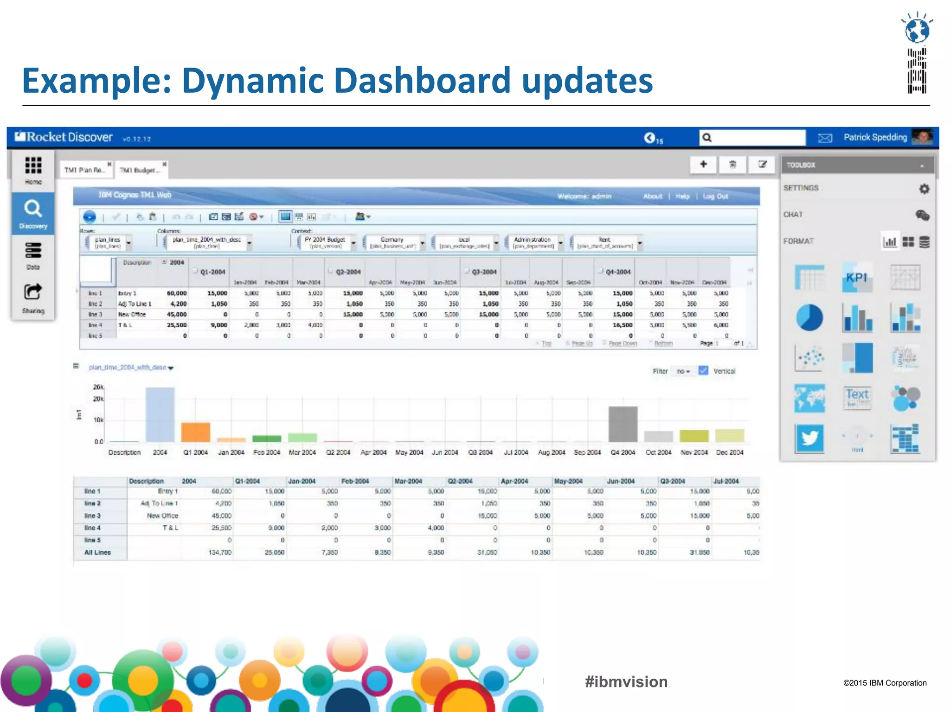Click the Q4 2004 gray bar
950x712 pixels.
click(x=623, y=424)
